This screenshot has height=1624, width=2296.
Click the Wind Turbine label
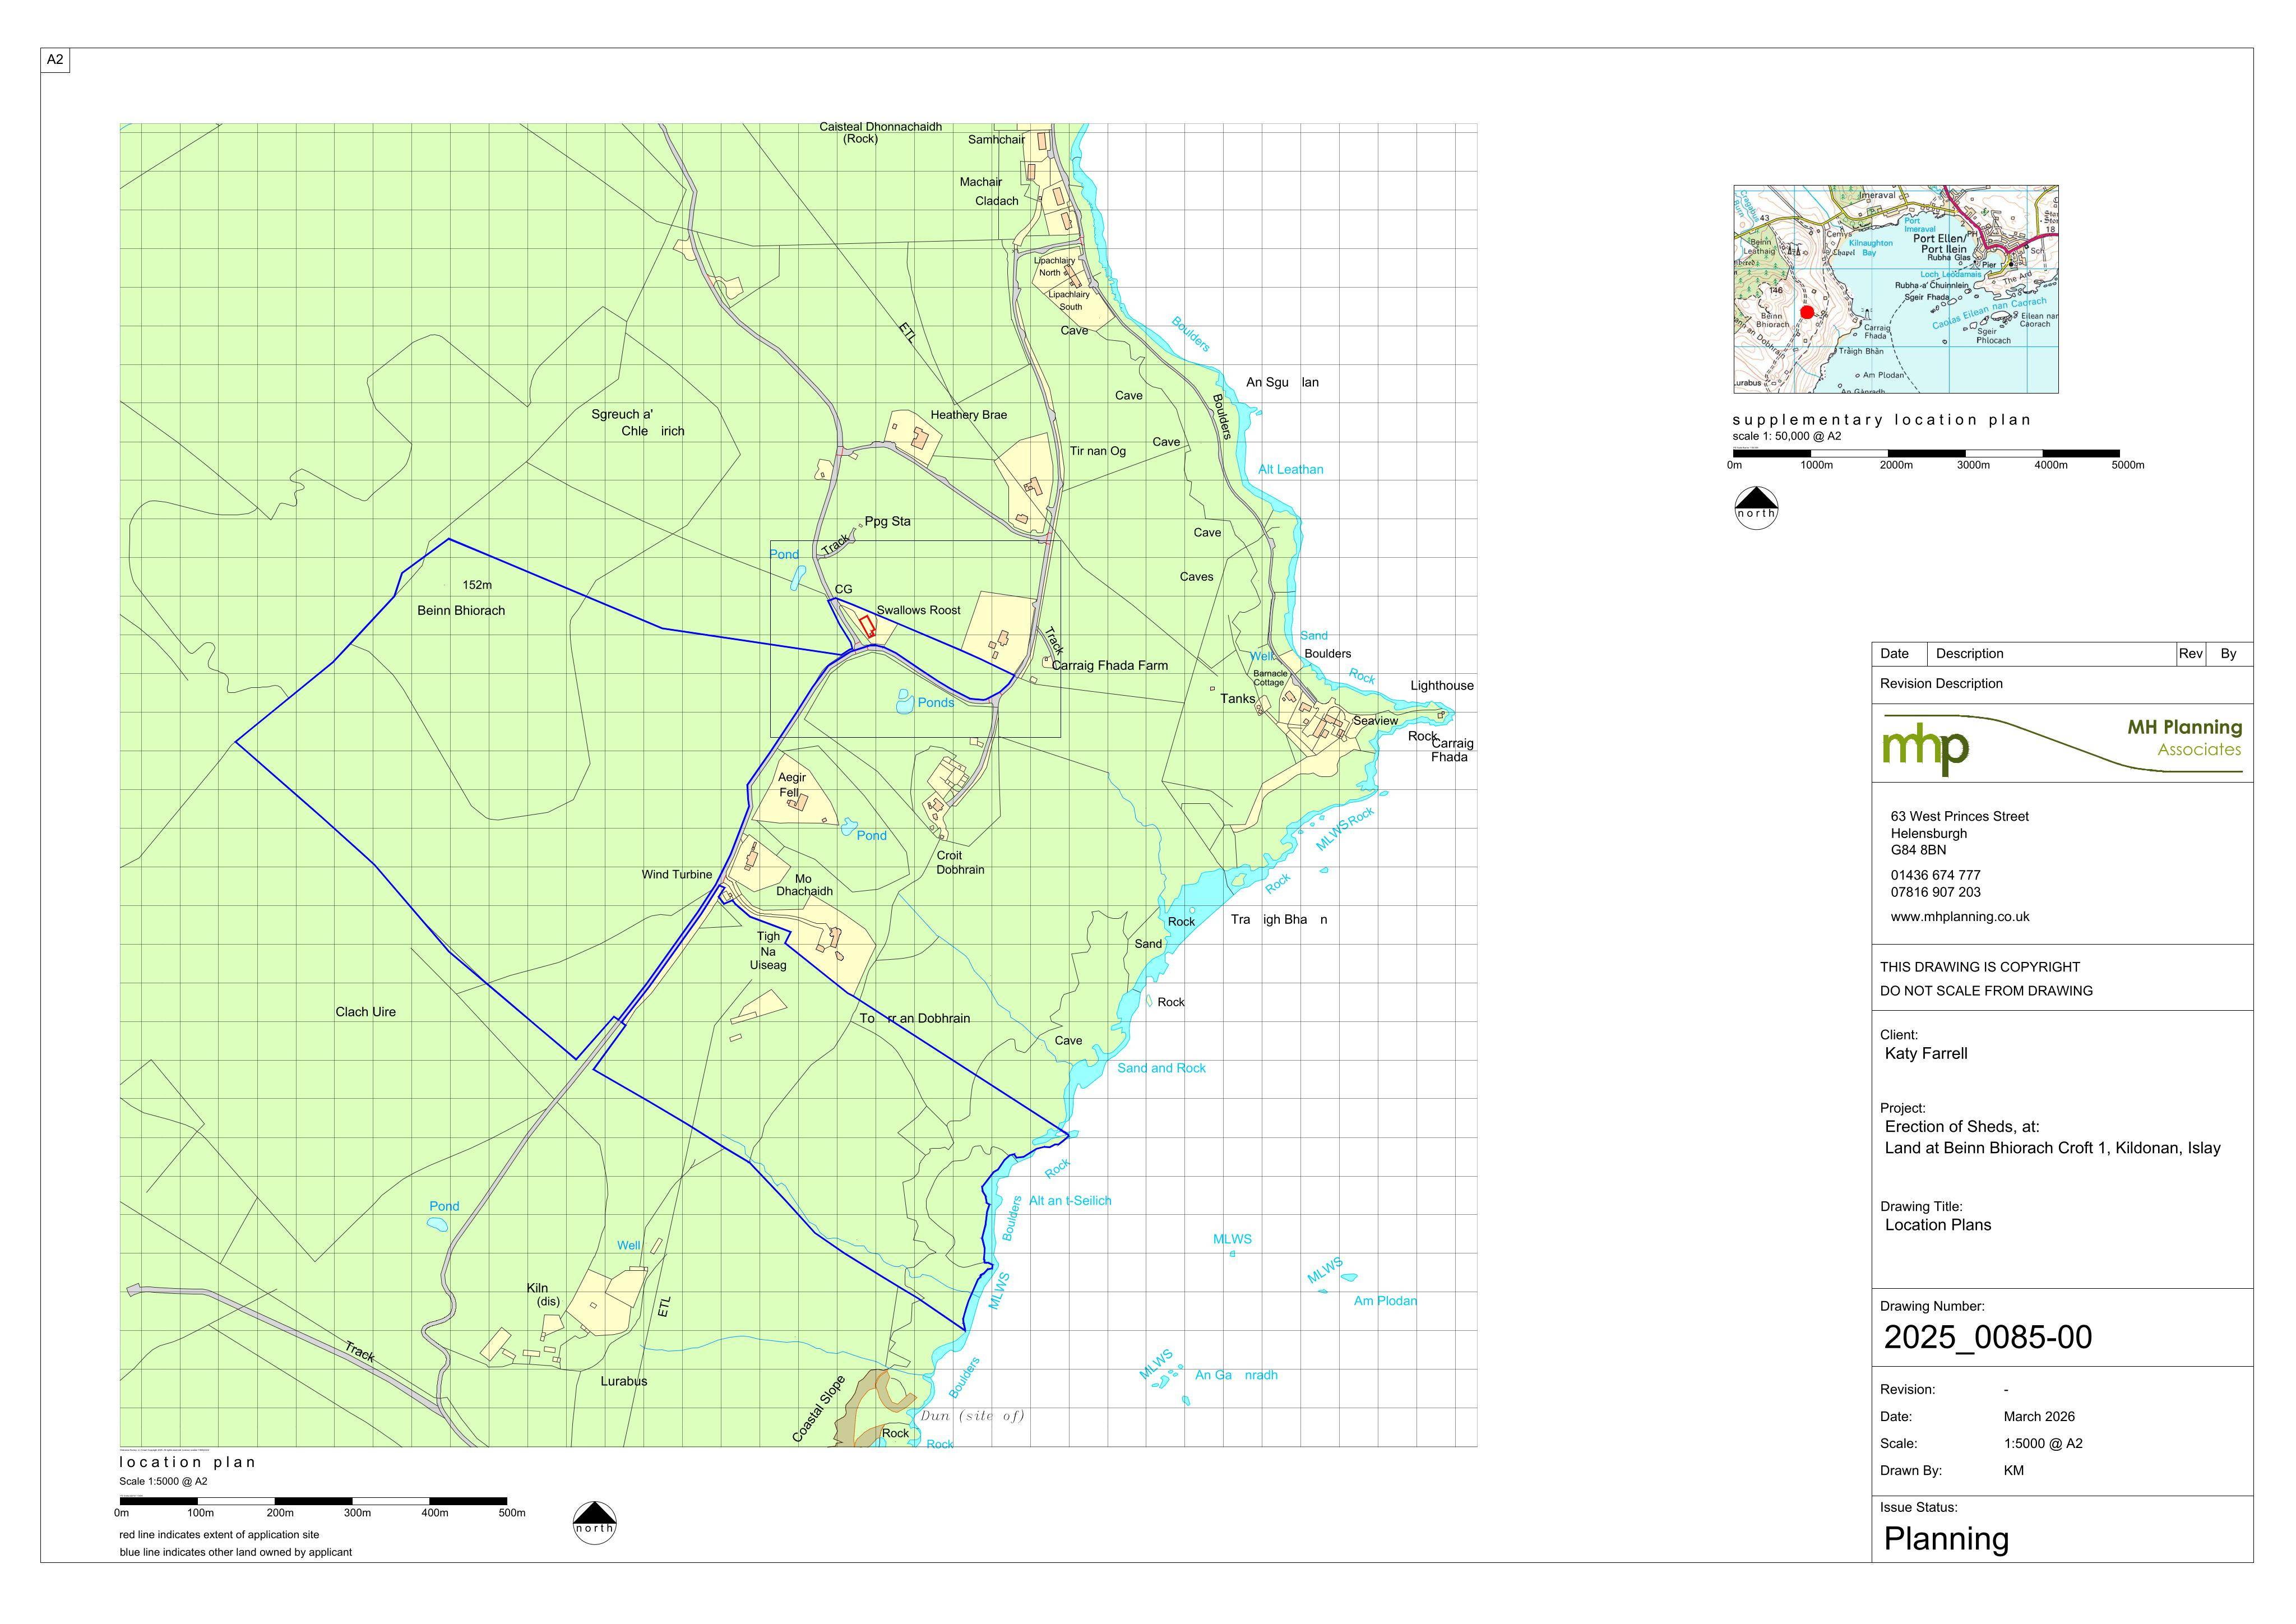point(677,874)
